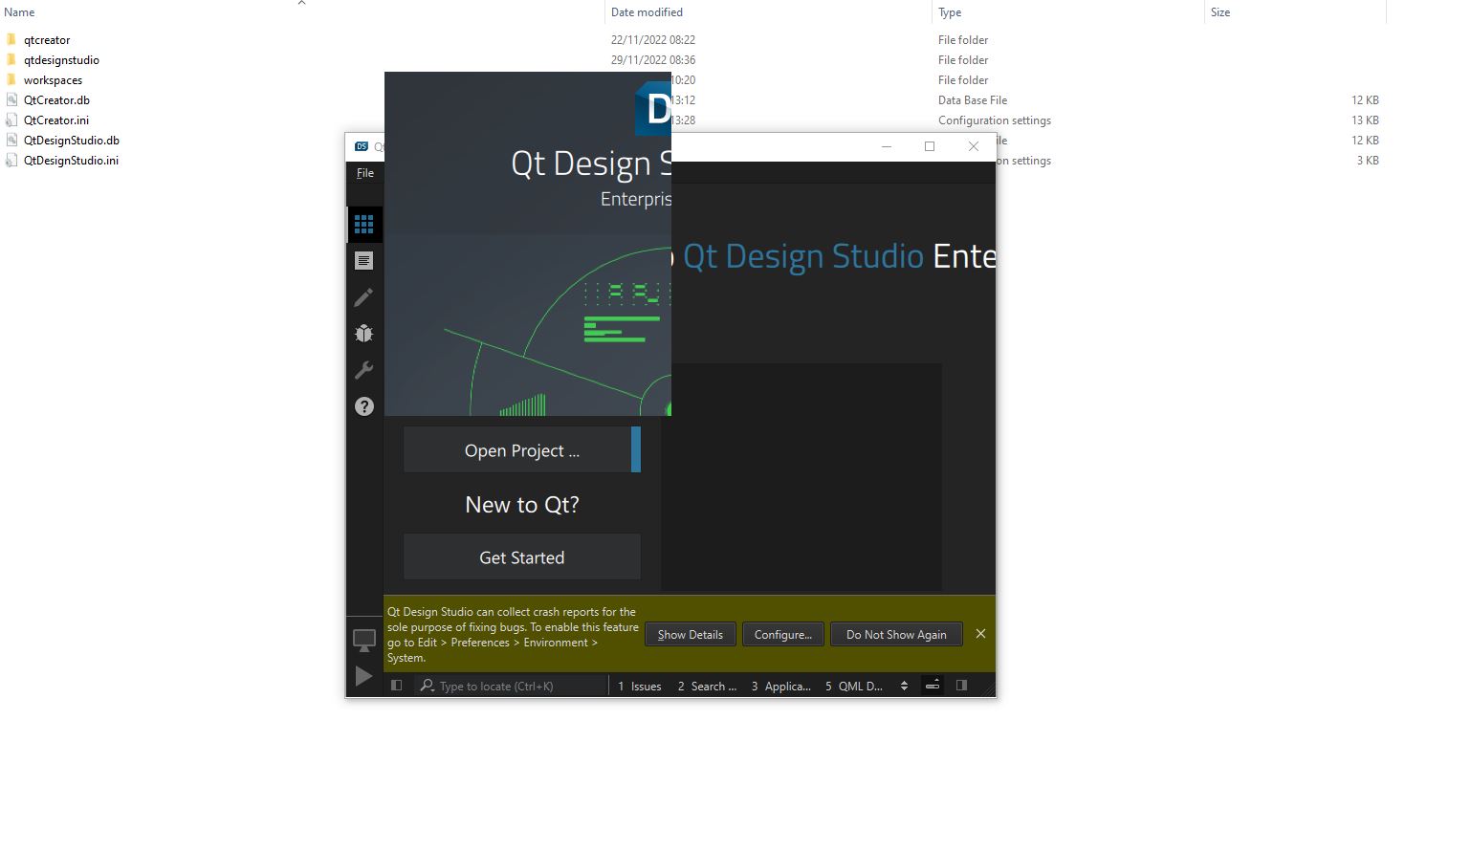The width and height of the screenshot is (1471, 851).
Task: Open Debug mode bug icon
Action: (363, 334)
